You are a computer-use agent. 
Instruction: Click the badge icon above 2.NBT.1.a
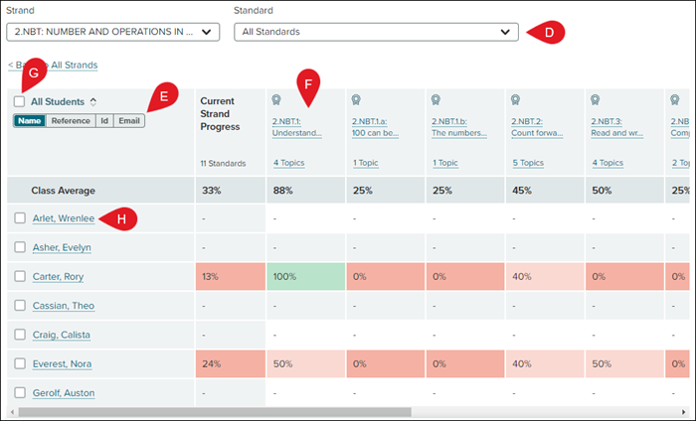[x=357, y=99]
